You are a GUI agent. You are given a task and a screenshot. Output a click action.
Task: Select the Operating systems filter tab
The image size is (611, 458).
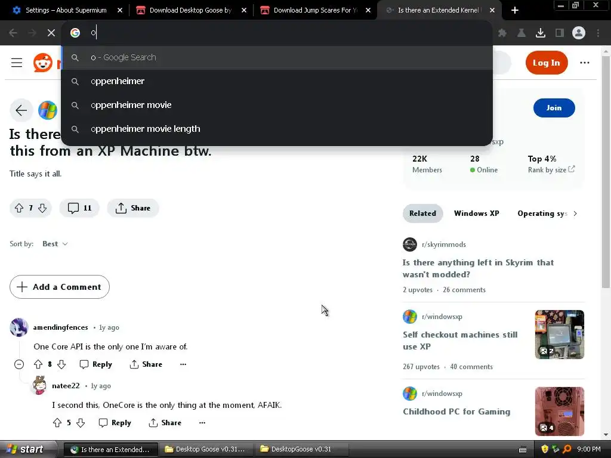542,213
